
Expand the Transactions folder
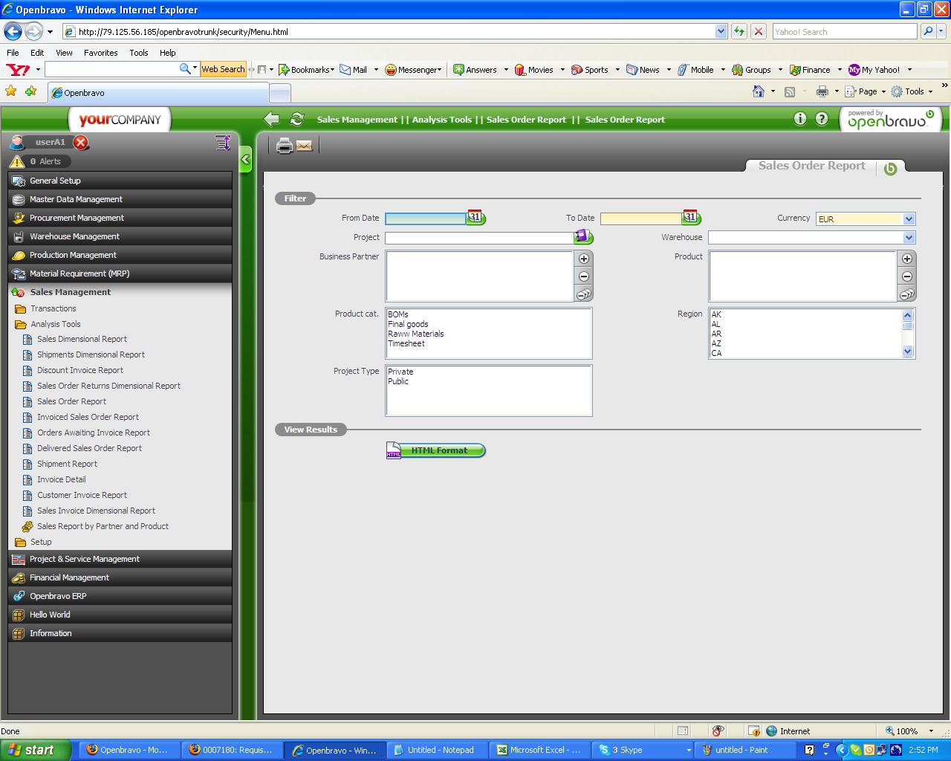click(53, 308)
